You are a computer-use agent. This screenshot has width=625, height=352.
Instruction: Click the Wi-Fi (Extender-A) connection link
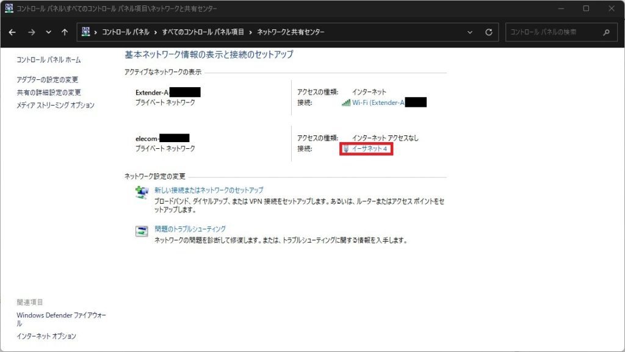pos(378,102)
